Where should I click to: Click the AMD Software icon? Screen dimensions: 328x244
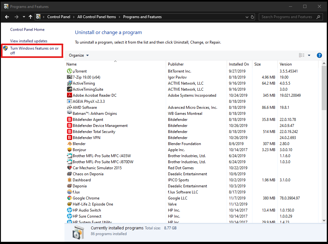70,107
